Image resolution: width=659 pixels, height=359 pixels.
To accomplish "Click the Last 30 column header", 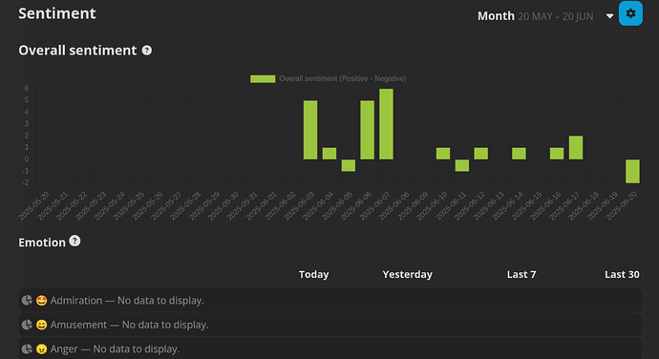I will 622,275.
